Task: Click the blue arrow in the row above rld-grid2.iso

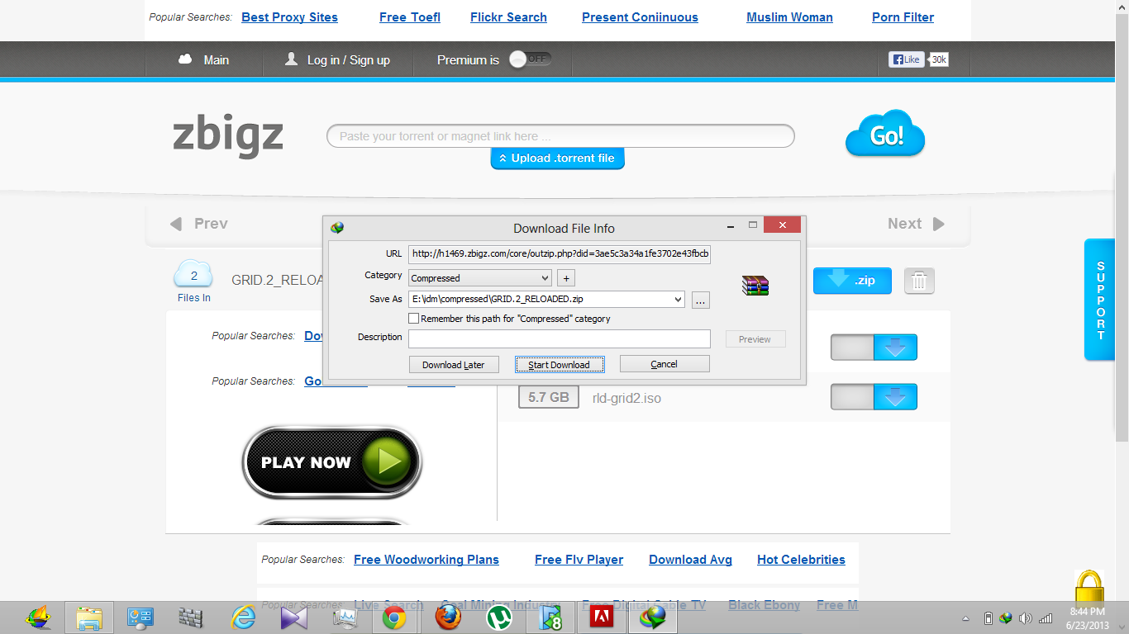Action: [x=895, y=348]
